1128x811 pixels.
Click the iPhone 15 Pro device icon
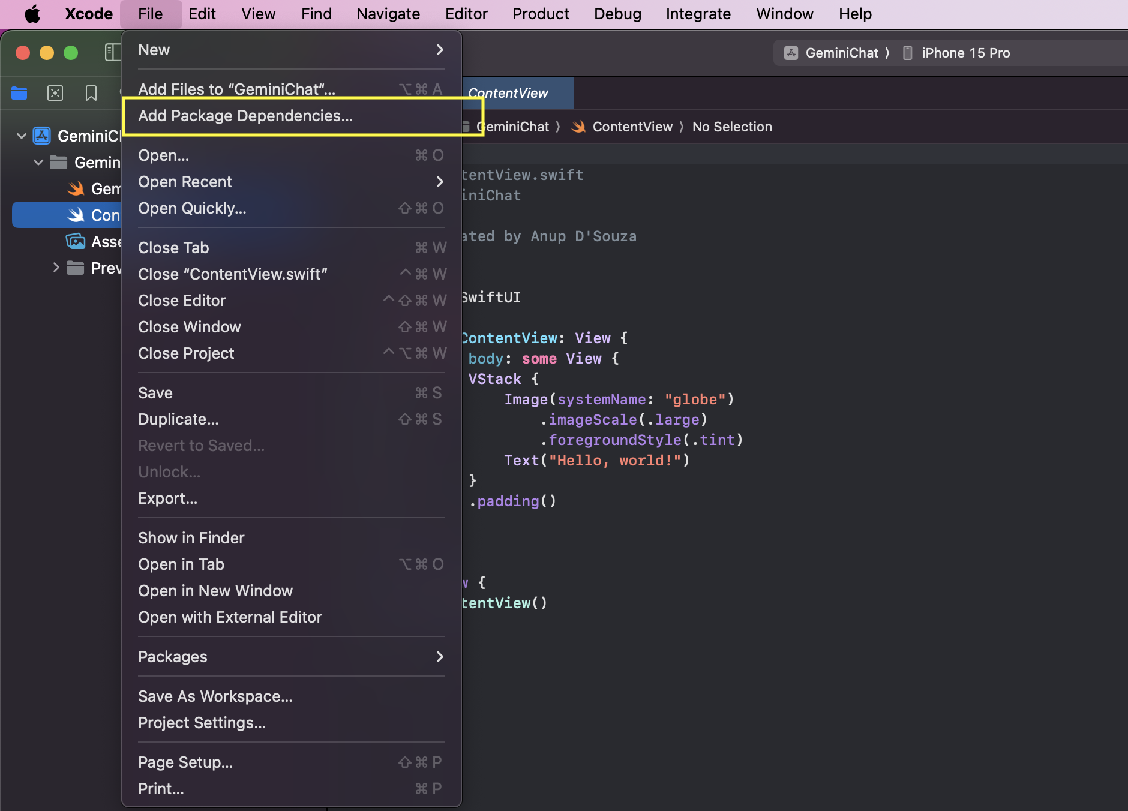click(908, 53)
